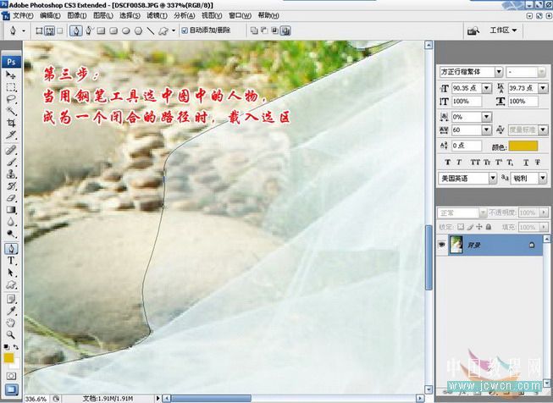553x403 pixels.
Task: Click the Paths mode icon in options bar
Action: point(49,30)
